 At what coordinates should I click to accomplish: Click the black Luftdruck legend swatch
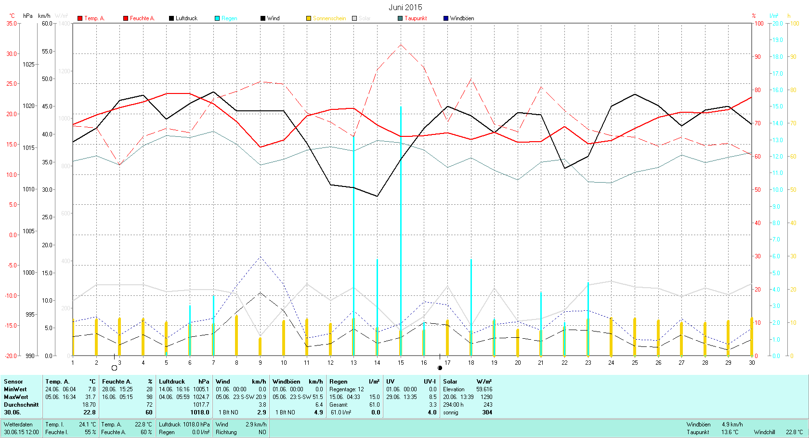pos(171,18)
